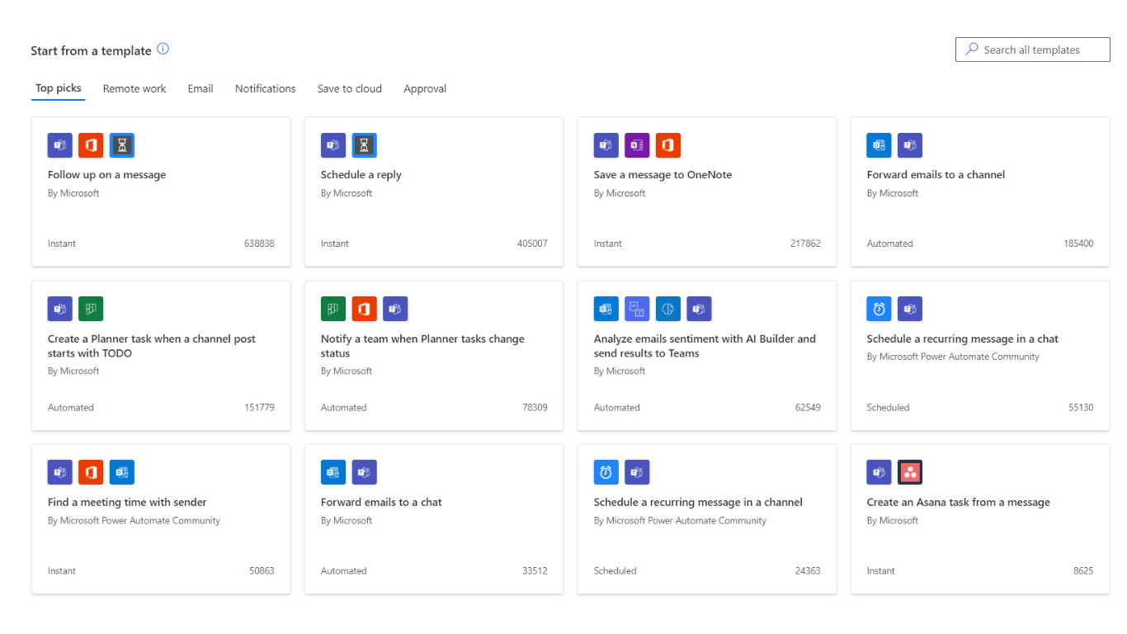Image resolution: width=1127 pixels, height=634 pixels.
Task: Click the Asana icon on Create an Asana task card
Action: [x=910, y=472]
